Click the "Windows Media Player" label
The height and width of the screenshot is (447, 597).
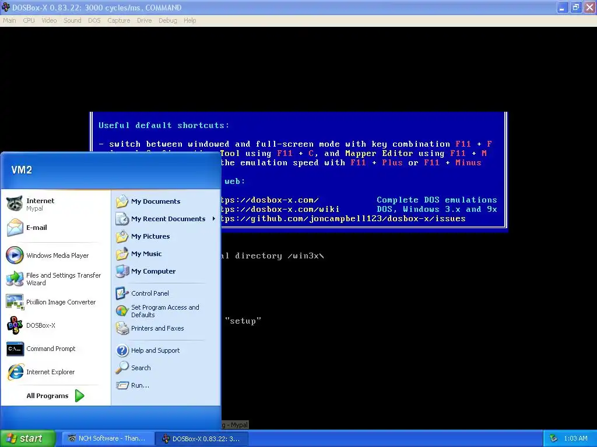[58, 256]
